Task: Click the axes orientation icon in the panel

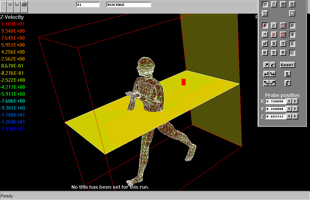Action: pyautogui.click(x=265, y=4)
